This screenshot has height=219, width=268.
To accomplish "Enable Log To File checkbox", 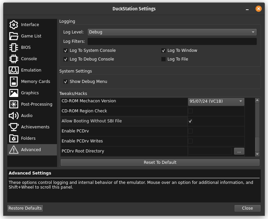I will pyautogui.click(x=163, y=59).
